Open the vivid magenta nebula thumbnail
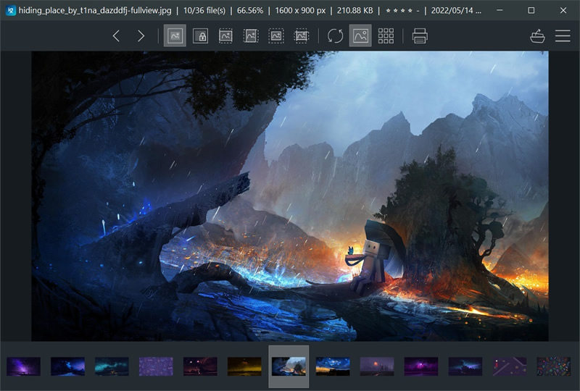 coord(421,366)
